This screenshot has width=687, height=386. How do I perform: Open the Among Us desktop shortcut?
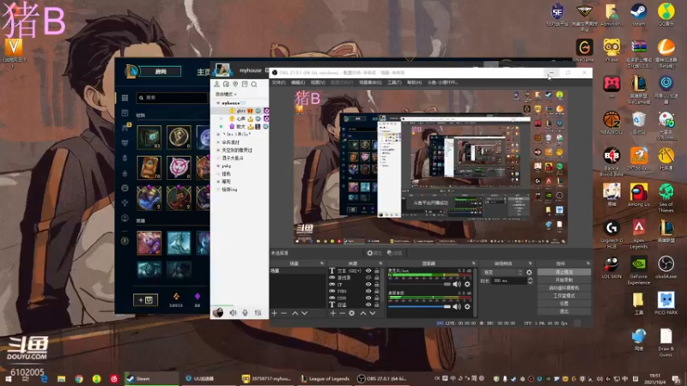point(638,196)
